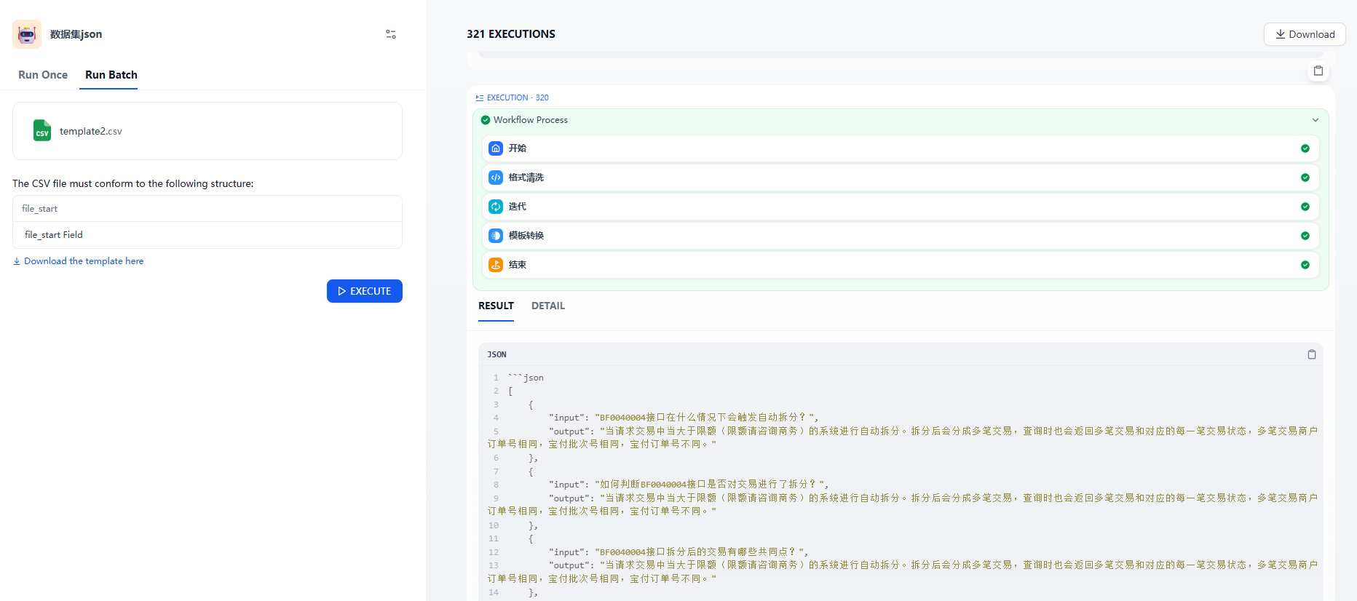Click the green check status on 结束 row
The width and height of the screenshot is (1357, 601).
pos(1305,265)
